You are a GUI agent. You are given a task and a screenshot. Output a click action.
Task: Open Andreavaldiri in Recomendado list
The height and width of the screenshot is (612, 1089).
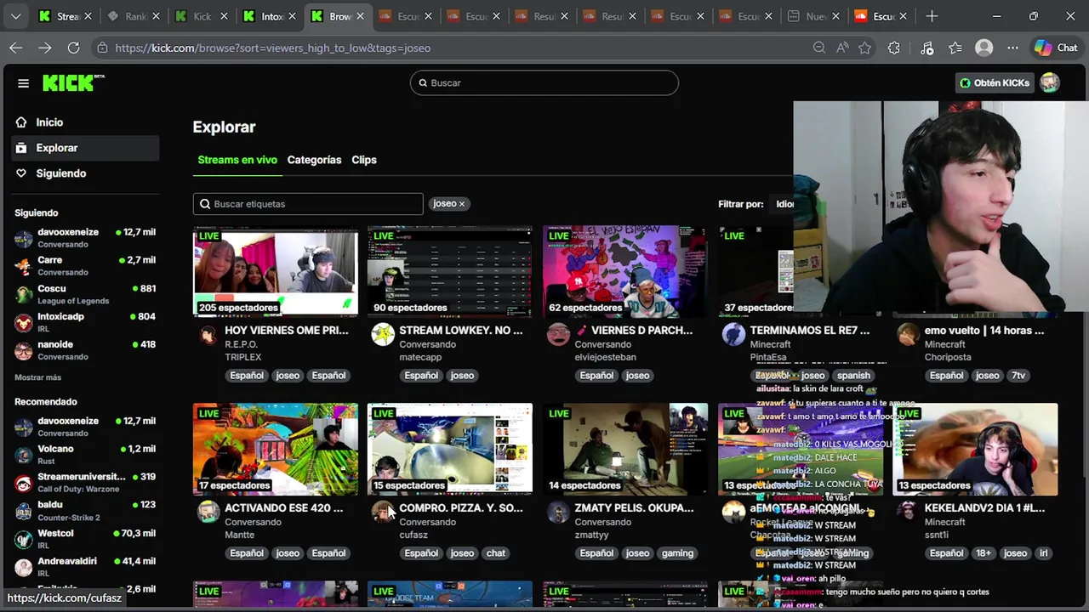pyautogui.click(x=85, y=567)
